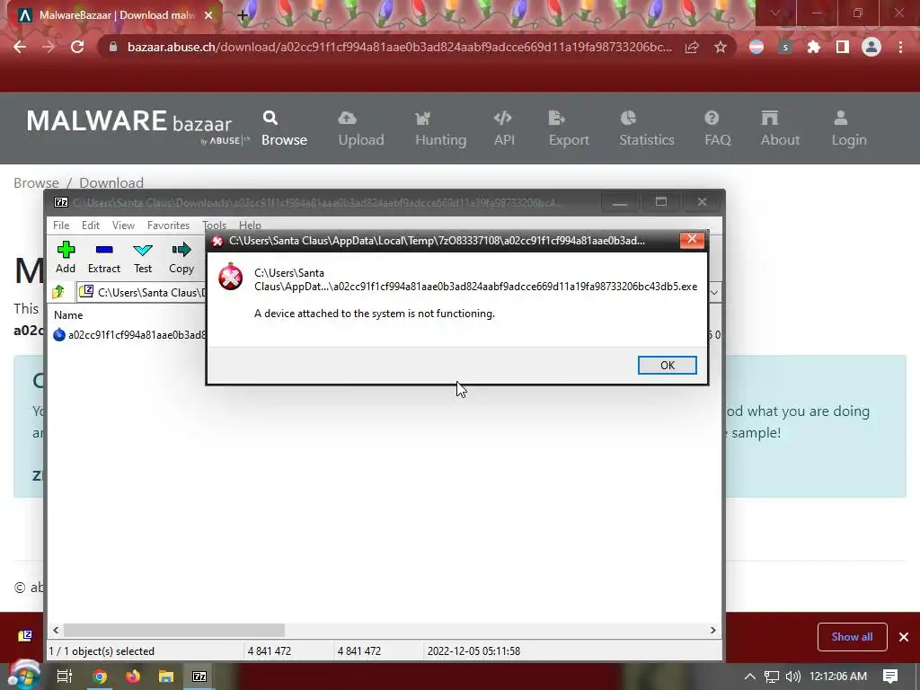Viewport: 920px width, 690px height.
Task: Open a new Chrome tab
Action: [243, 15]
